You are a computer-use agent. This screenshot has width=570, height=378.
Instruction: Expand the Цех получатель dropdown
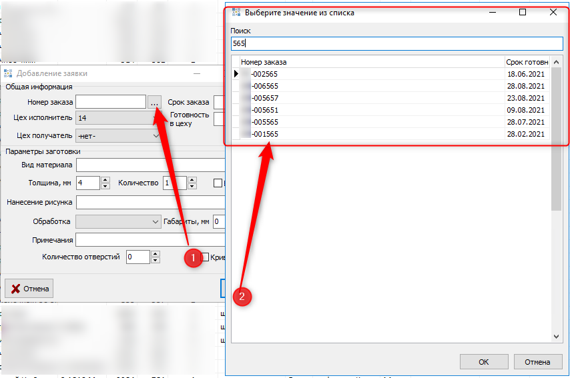(x=156, y=135)
